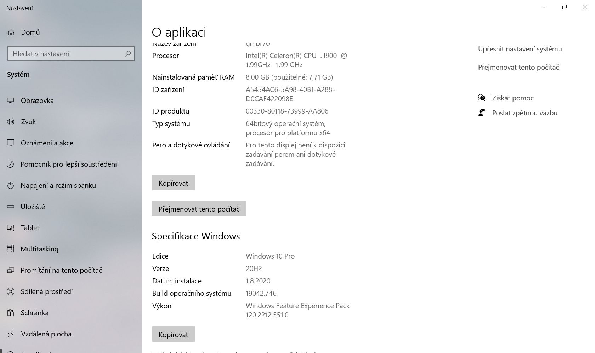Screen dimensions: 595x353
Task: Click the install date 1.8.2020
Action: point(258,281)
